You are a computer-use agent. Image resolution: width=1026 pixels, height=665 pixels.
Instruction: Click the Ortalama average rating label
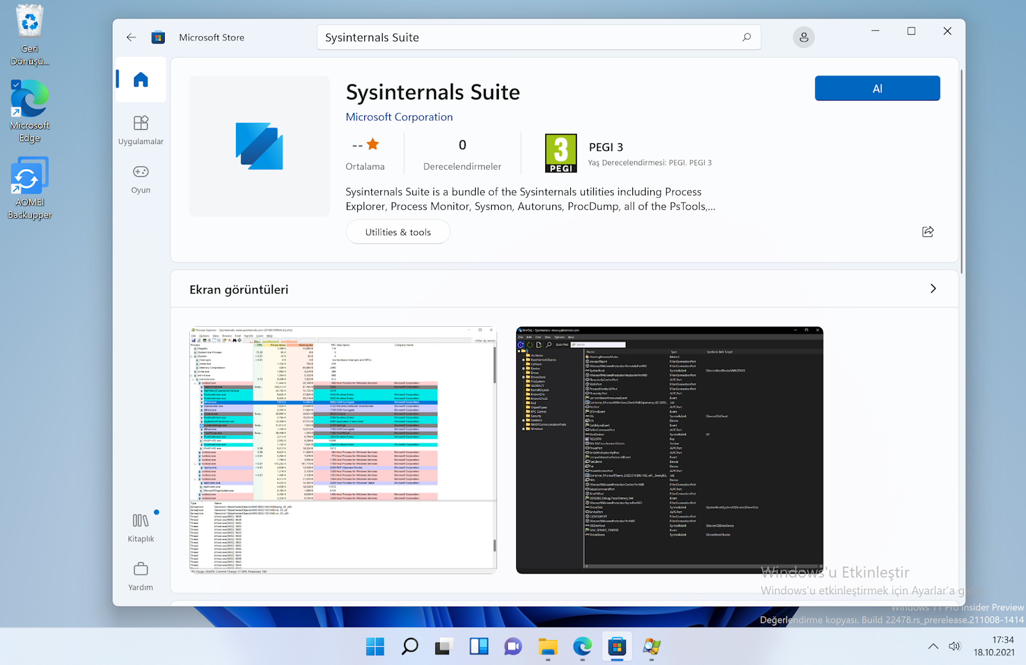click(x=365, y=167)
